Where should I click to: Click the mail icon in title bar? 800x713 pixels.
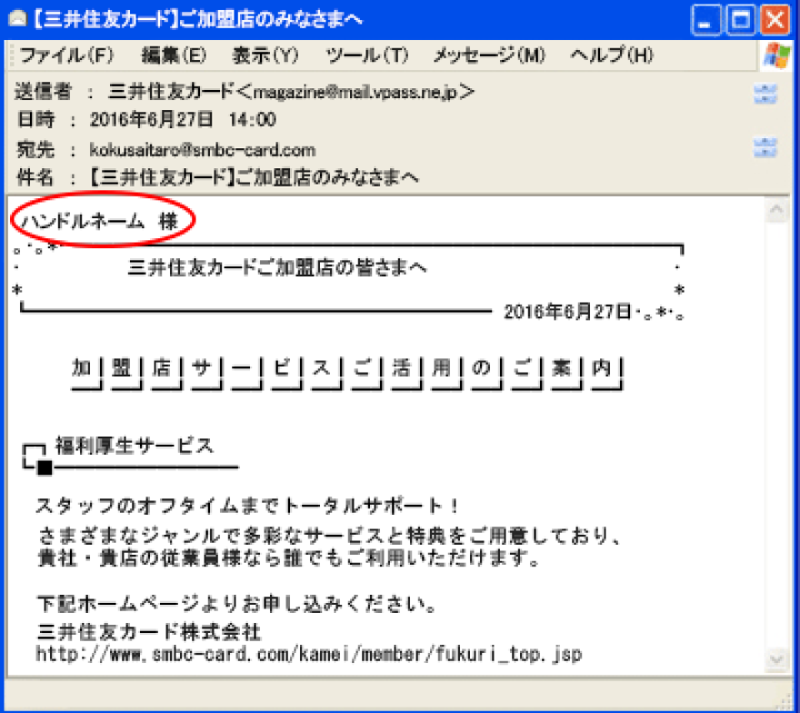coord(18,19)
